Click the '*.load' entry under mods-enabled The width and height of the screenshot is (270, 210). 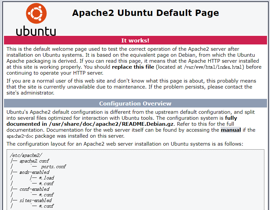tap(46, 178)
